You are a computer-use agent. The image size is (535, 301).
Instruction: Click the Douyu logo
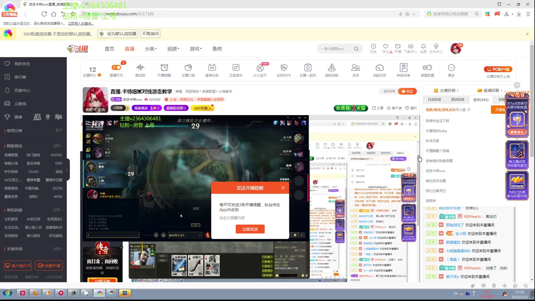(77, 49)
